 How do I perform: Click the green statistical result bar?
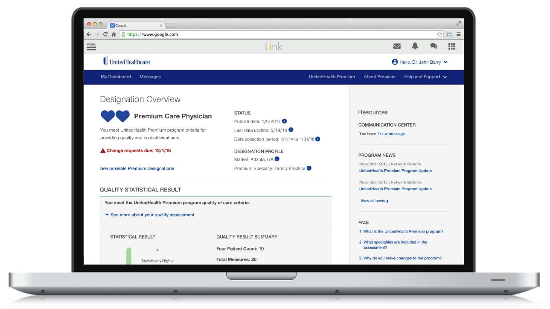(129, 256)
